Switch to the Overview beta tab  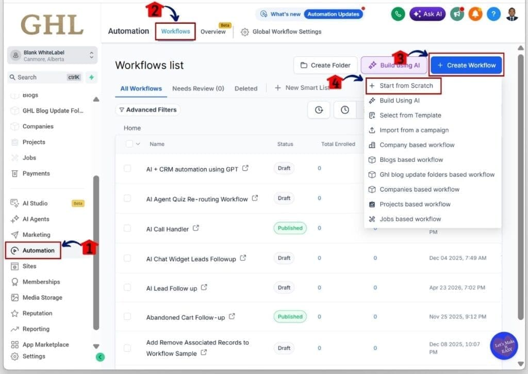pyautogui.click(x=213, y=31)
